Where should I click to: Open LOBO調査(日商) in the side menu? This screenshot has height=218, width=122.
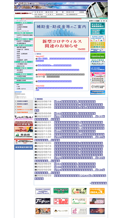24,64
